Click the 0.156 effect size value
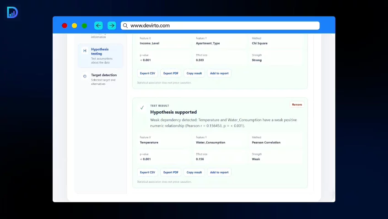 coord(200,159)
